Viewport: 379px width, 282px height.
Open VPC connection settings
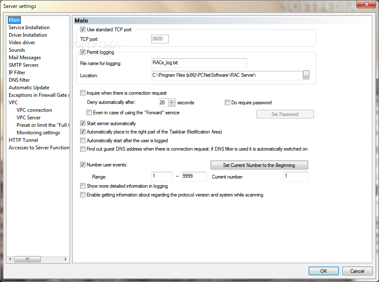pyautogui.click(x=34, y=110)
